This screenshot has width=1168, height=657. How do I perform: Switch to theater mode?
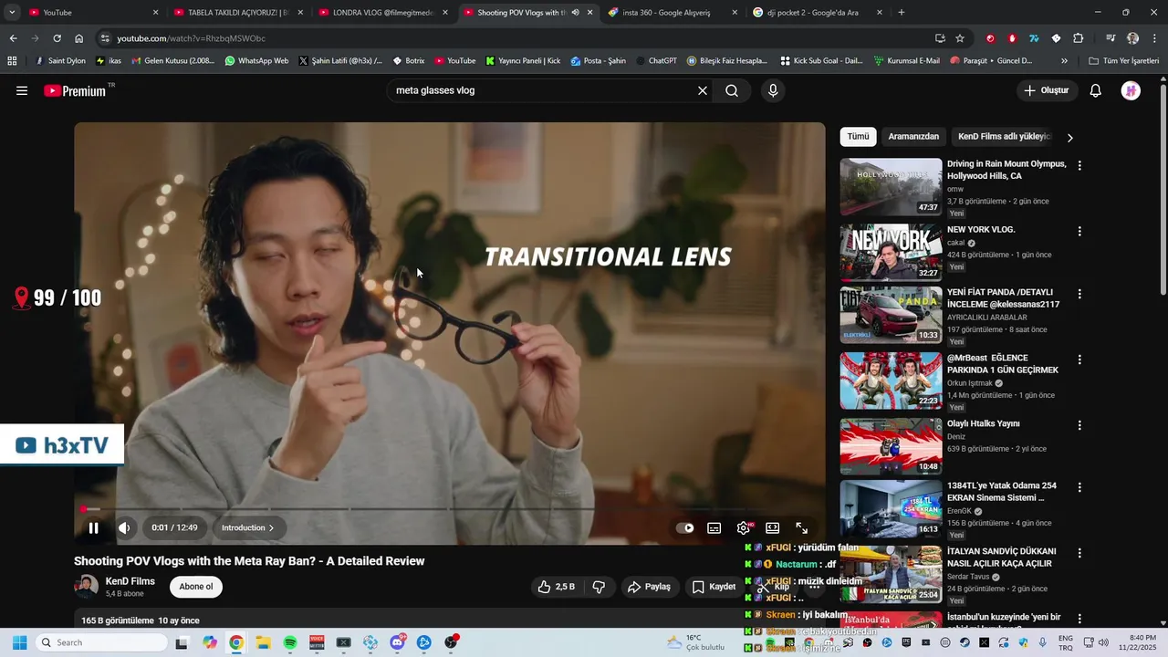click(773, 527)
